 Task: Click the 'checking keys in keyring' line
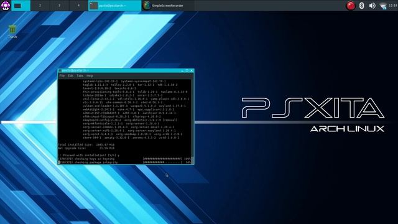click(124, 159)
